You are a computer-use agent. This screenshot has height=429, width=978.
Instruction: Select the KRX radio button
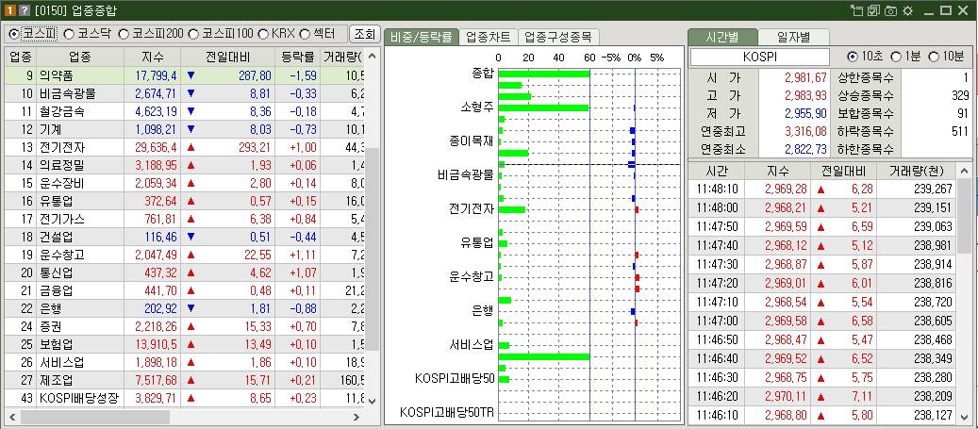click(x=263, y=33)
